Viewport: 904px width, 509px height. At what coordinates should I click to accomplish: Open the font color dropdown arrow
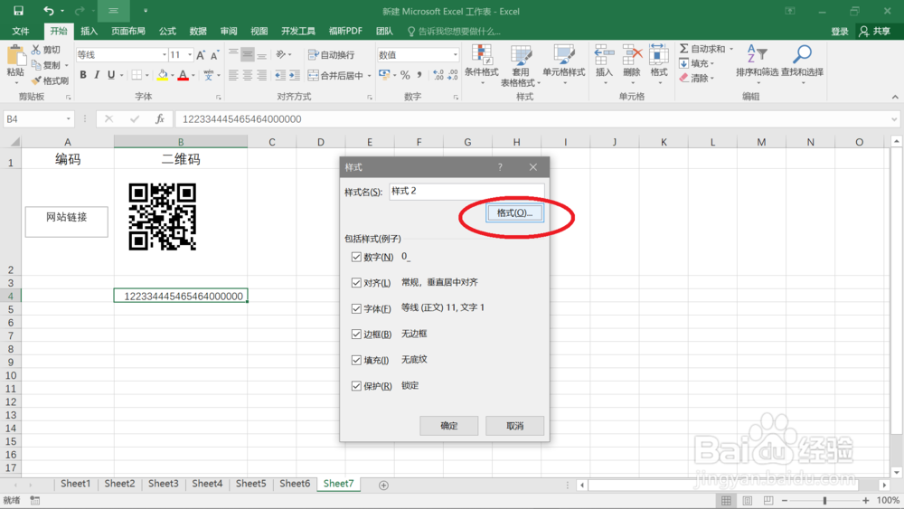coord(193,76)
